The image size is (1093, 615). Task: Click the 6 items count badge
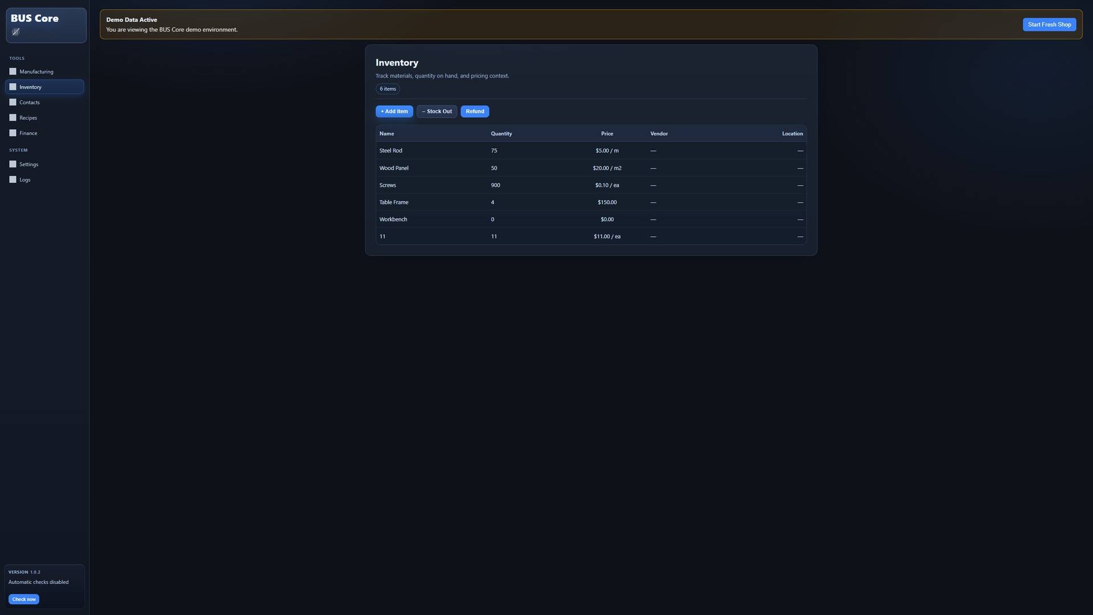pos(388,89)
